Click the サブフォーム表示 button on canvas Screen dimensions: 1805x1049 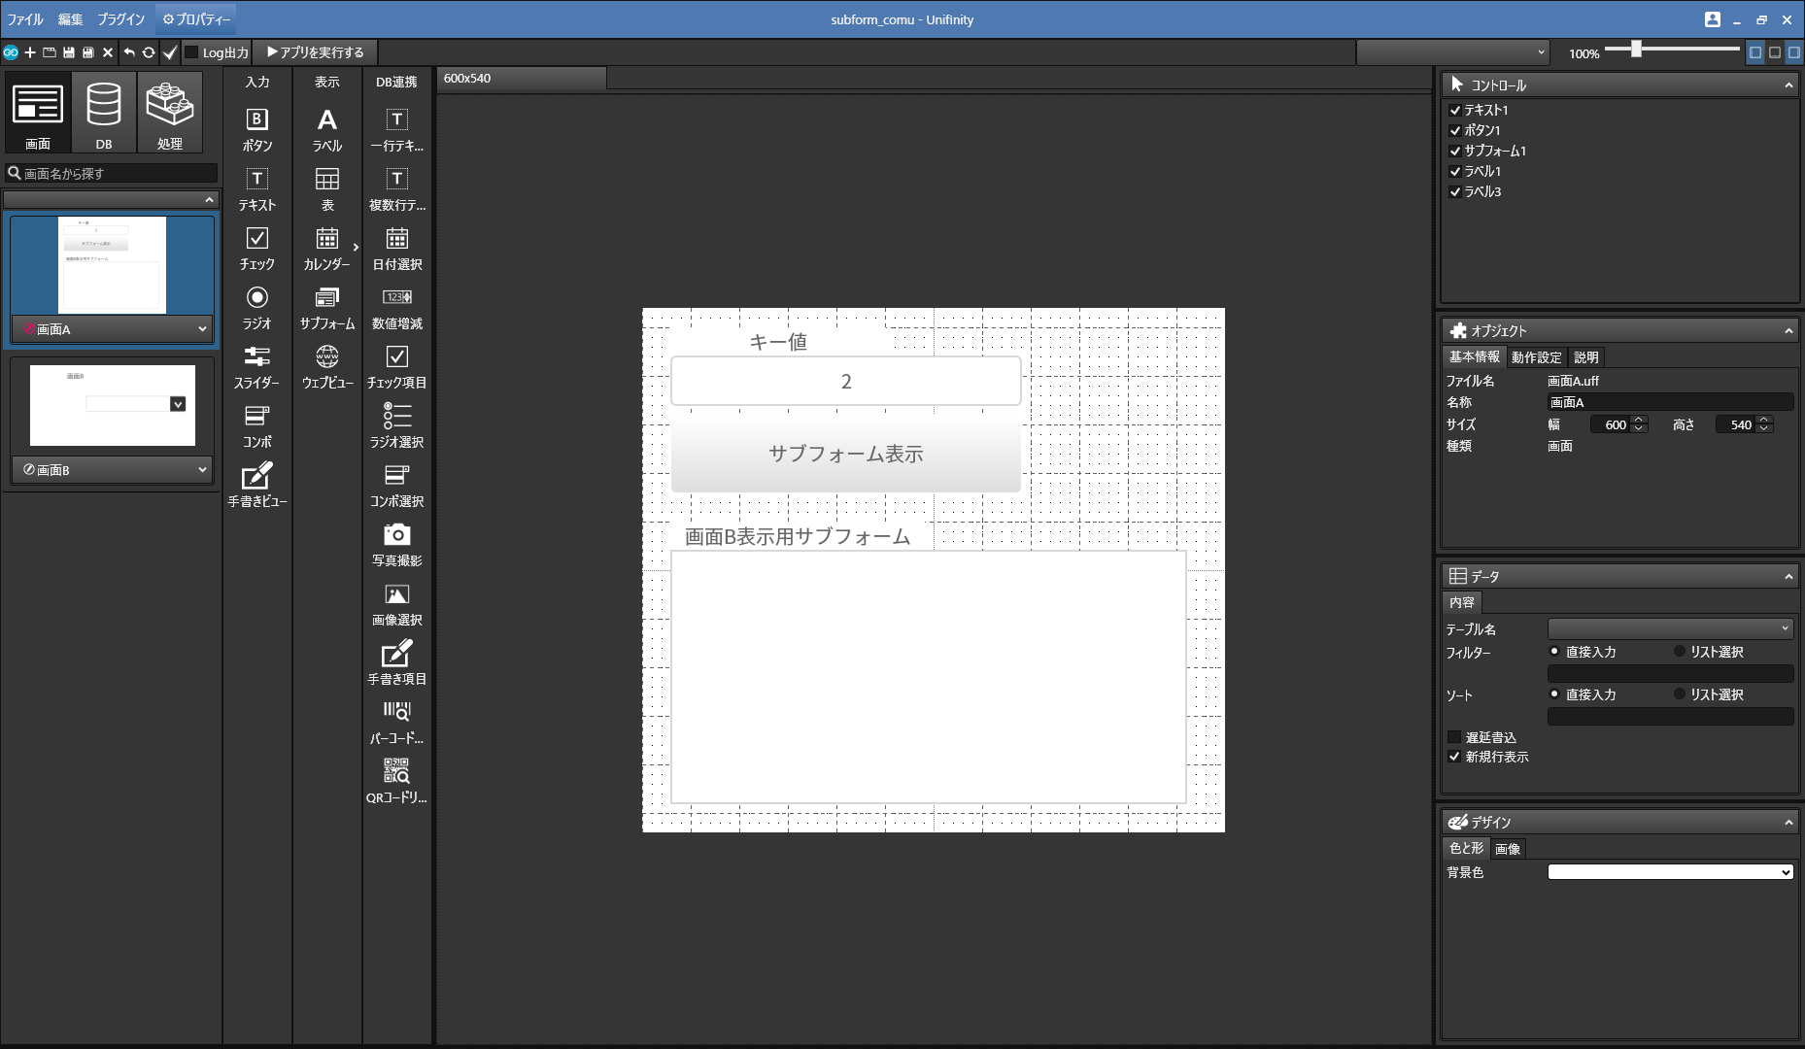click(845, 454)
